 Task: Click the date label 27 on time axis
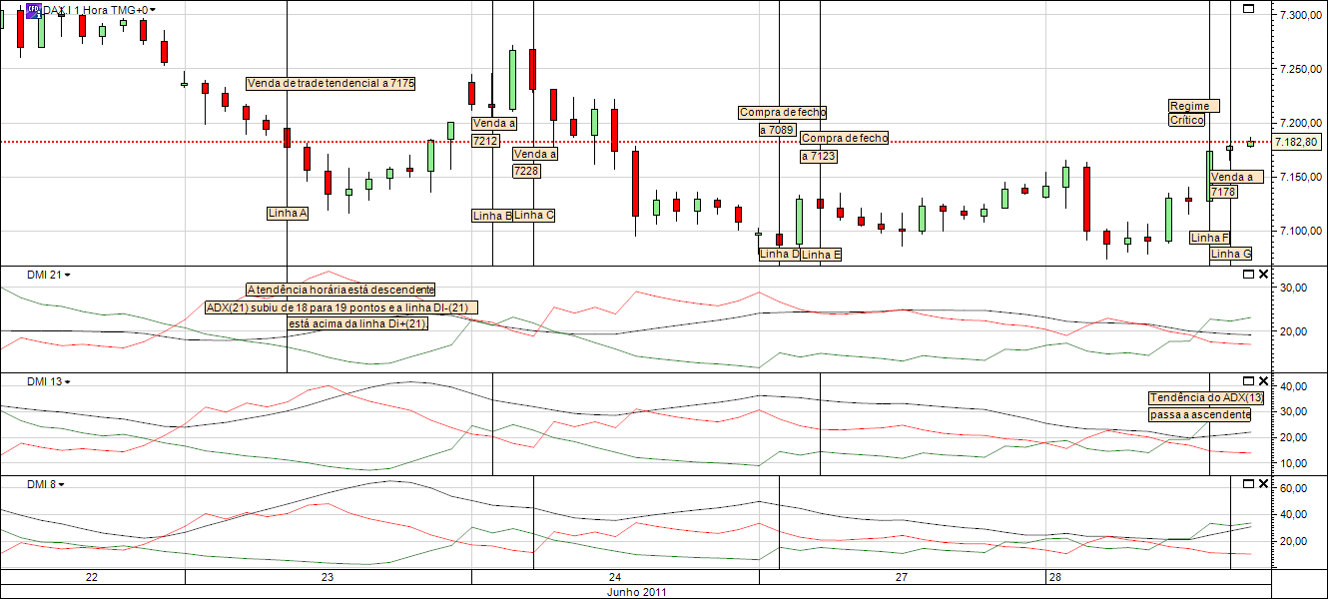(x=901, y=578)
